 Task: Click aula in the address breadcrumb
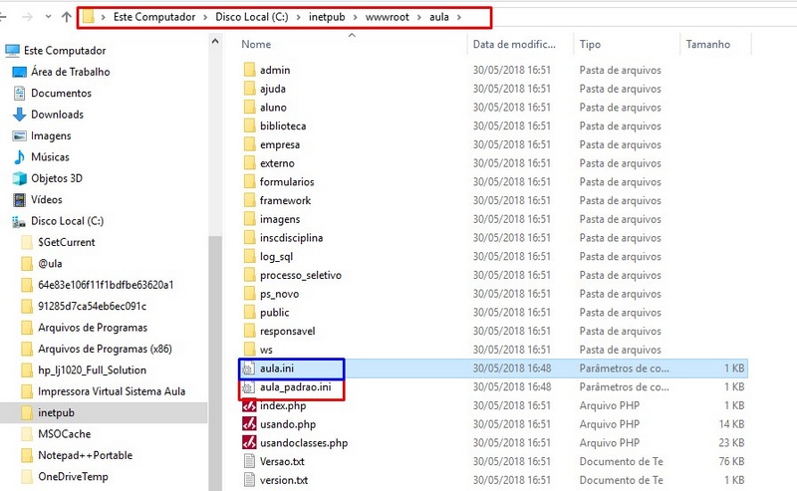(x=439, y=17)
